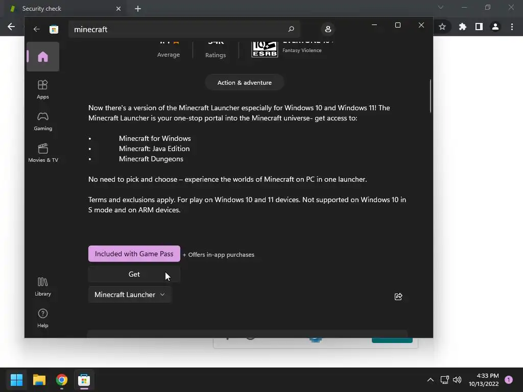Maximize the Microsoft Store window
523x392 pixels.
coord(397,25)
